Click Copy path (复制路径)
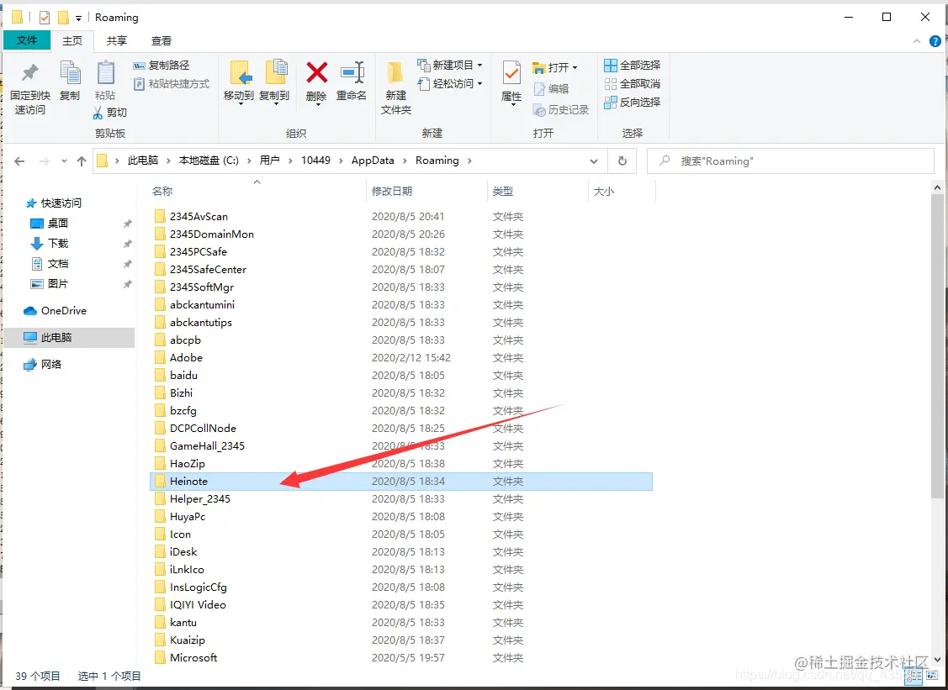948x690 pixels. click(x=162, y=66)
